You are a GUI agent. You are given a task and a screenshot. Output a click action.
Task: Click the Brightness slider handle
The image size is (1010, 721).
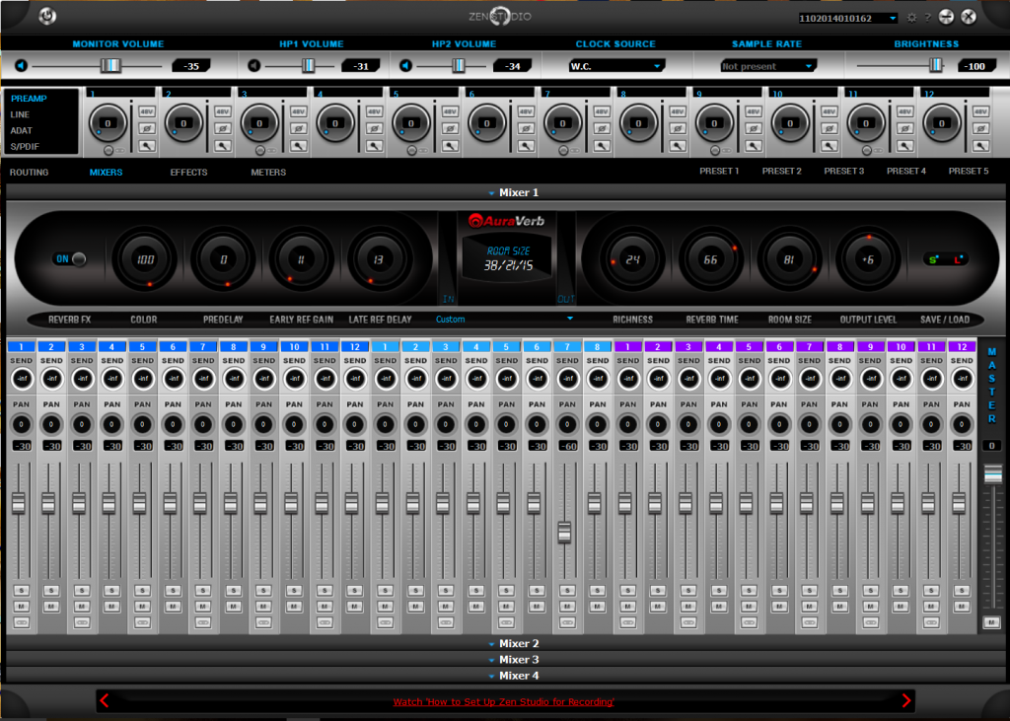click(x=935, y=65)
